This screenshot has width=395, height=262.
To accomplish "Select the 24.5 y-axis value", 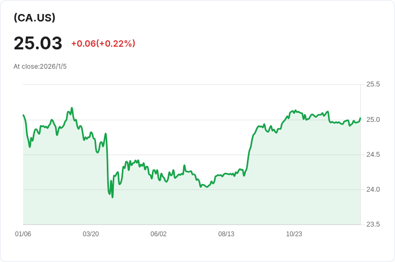I will pyautogui.click(x=373, y=155).
